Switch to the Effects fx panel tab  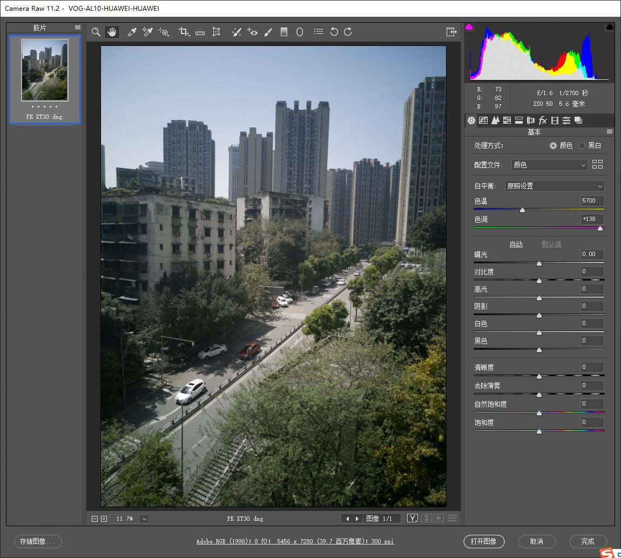pos(543,120)
